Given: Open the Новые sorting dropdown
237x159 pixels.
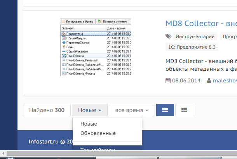Looking at the screenshot, I should [x=90, y=110].
